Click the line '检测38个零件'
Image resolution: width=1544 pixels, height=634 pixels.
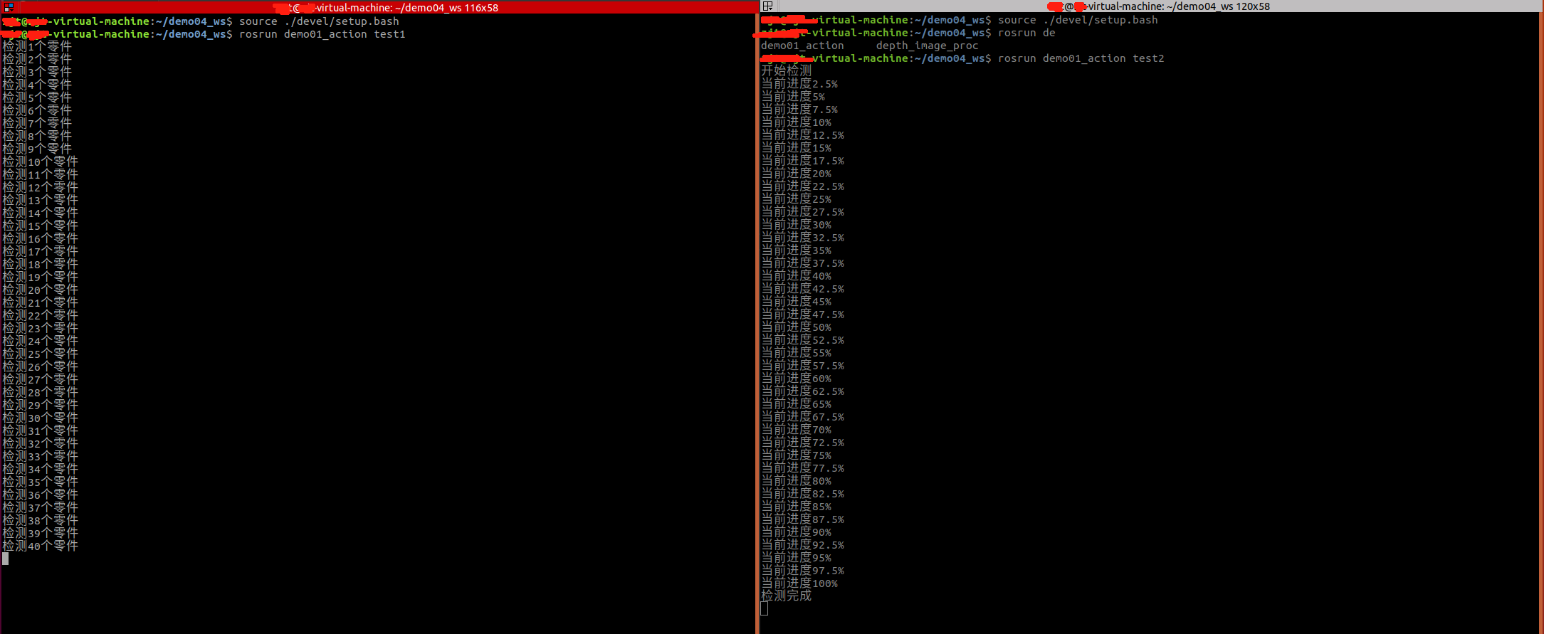(x=40, y=520)
